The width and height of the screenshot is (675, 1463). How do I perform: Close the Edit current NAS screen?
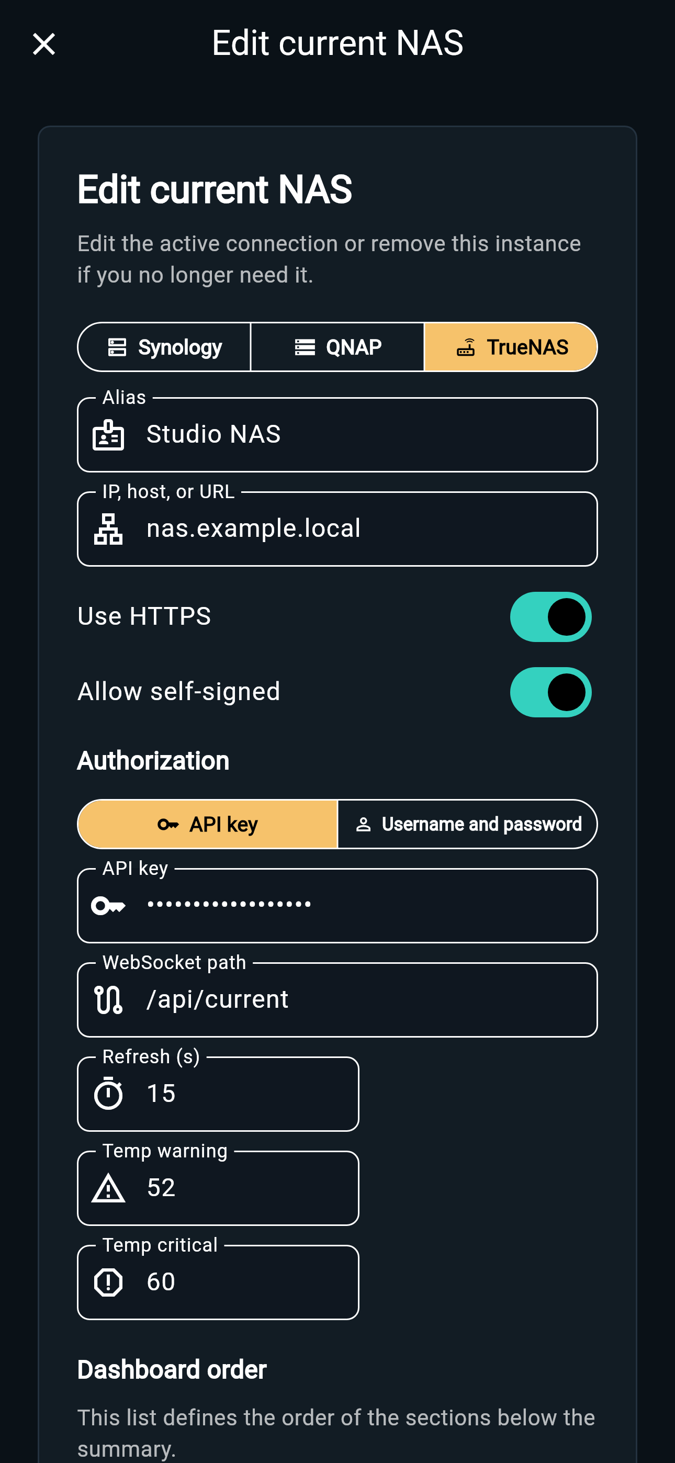tap(44, 44)
